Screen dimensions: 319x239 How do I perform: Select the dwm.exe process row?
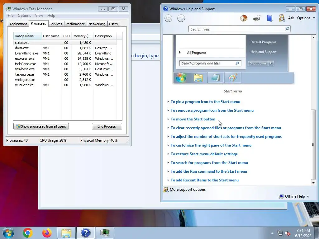click(65, 48)
